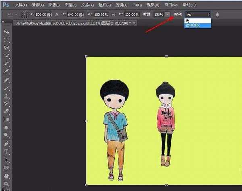Select the Eraser tool

coord(6,111)
